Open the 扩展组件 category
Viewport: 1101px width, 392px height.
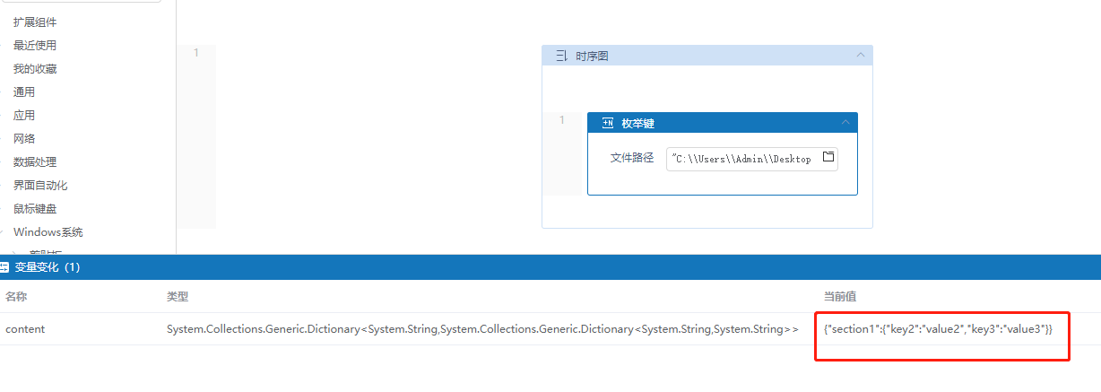point(35,22)
